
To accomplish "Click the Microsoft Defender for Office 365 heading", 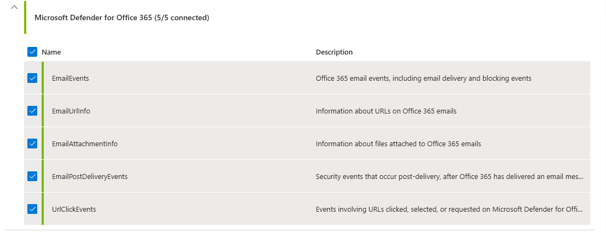I will [122, 17].
